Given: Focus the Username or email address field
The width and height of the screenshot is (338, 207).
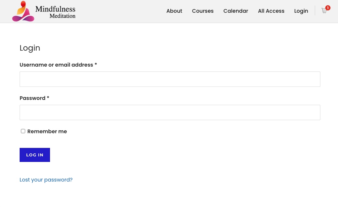Looking at the screenshot, I should (x=170, y=79).
